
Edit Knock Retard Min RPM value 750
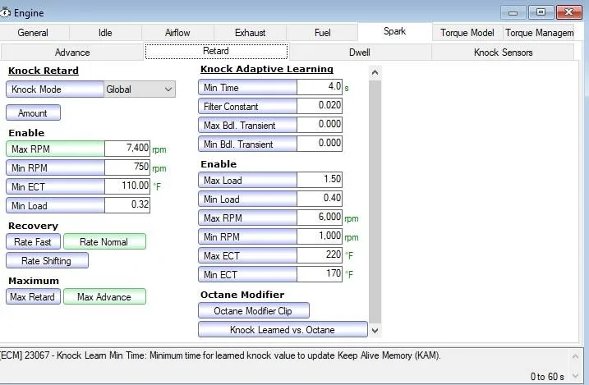(x=127, y=167)
